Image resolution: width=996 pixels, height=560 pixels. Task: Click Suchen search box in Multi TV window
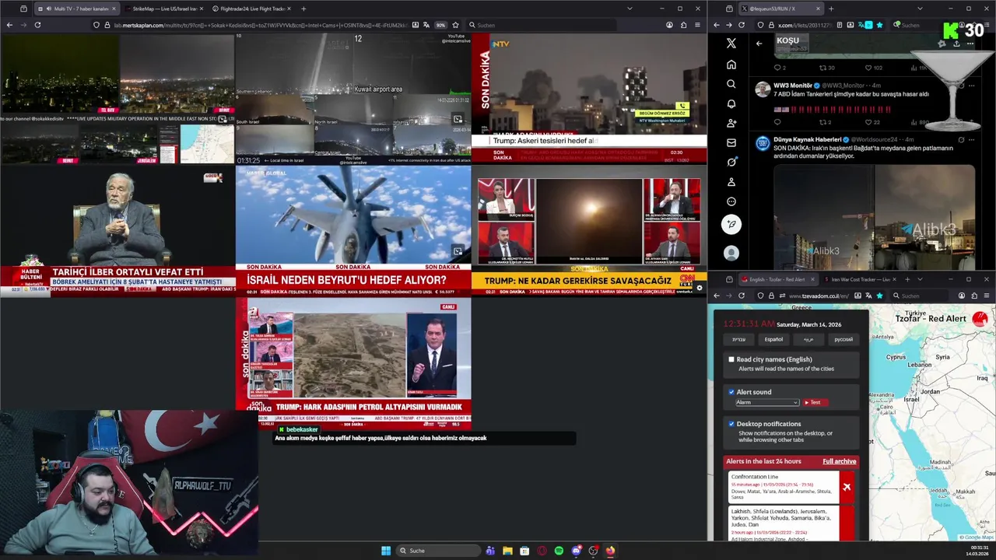(x=541, y=25)
